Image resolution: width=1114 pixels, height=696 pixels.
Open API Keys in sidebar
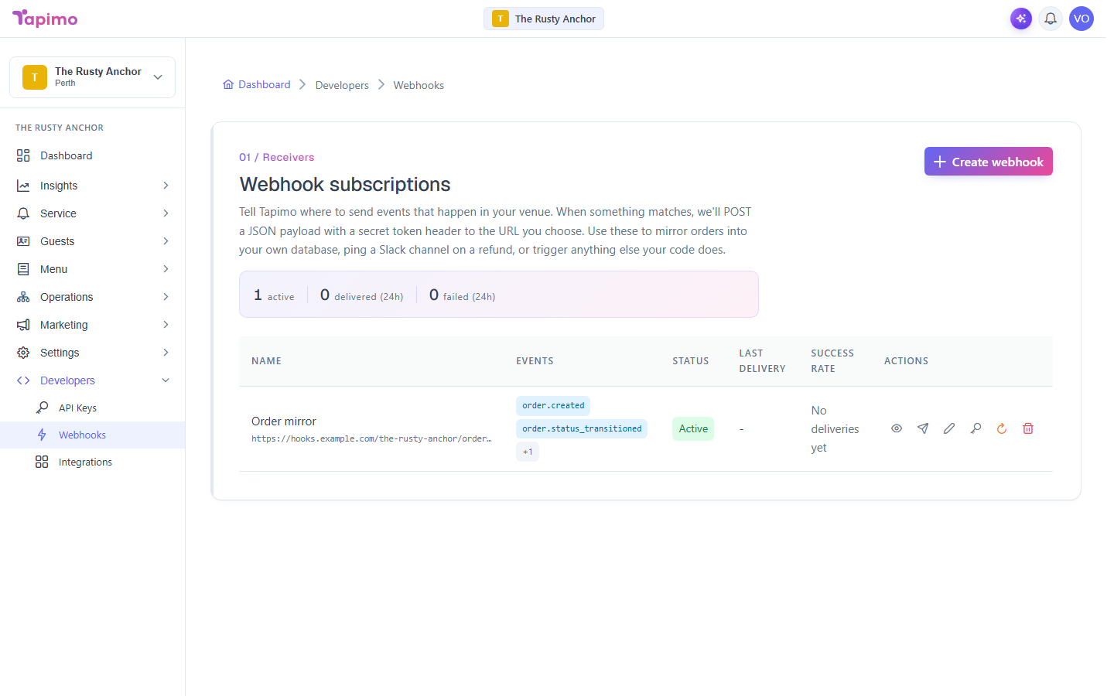[x=93, y=408]
